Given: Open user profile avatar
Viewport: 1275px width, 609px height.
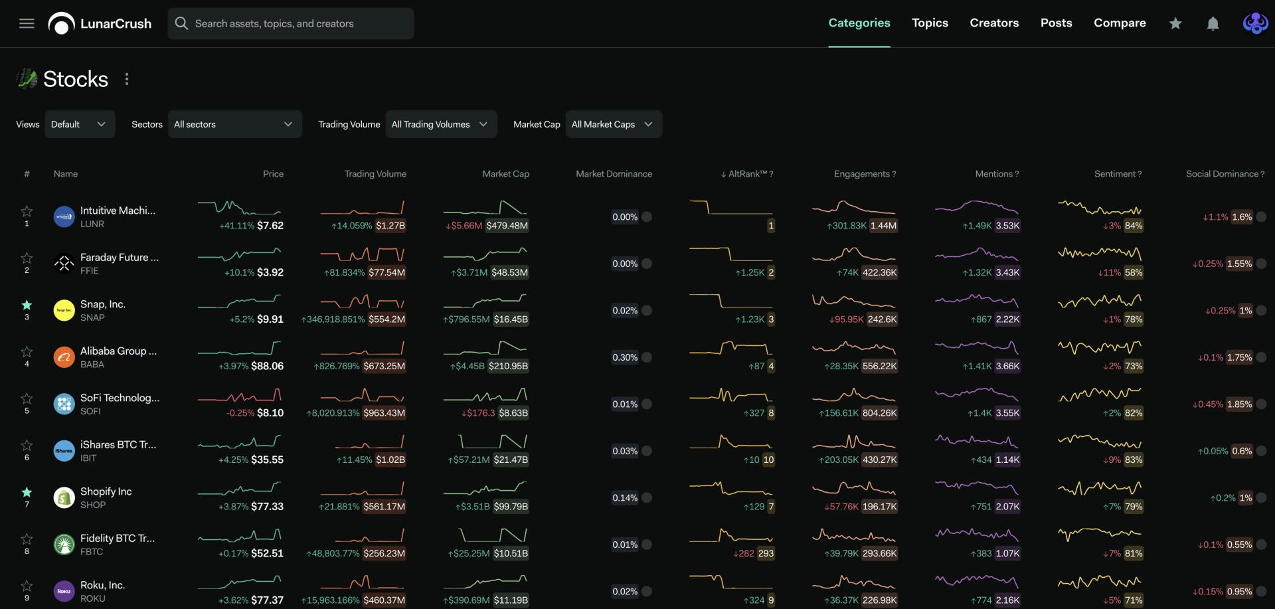Looking at the screenshot, I should (1255, 23).
